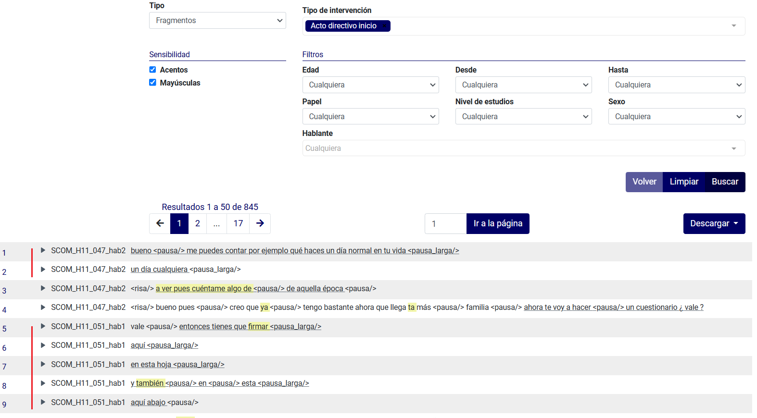This screenshot has width=757, height=418.
Task: Click the Volver button
Action: 644,182
